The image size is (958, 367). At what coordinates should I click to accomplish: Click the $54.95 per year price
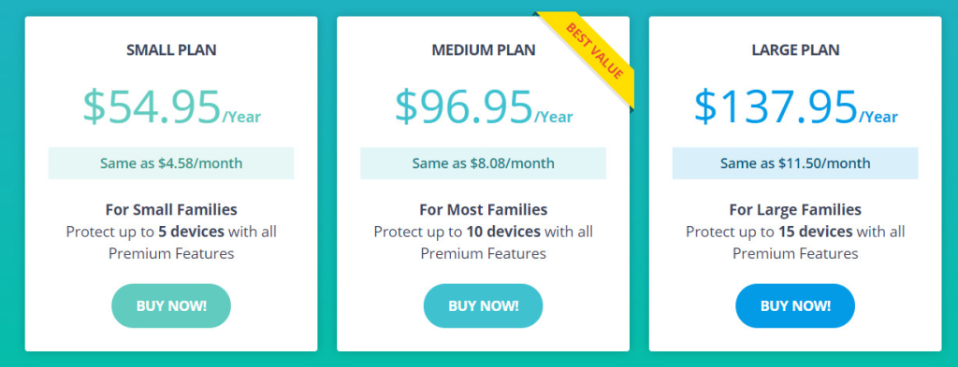click(172, 106)
